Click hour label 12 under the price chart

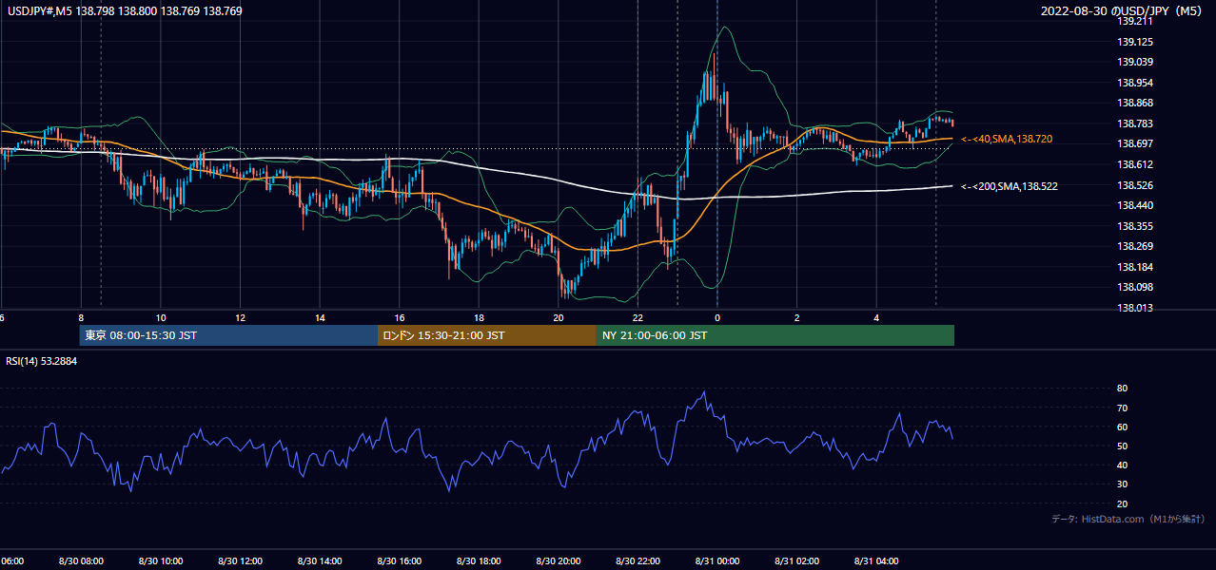(x=240, y=317)
